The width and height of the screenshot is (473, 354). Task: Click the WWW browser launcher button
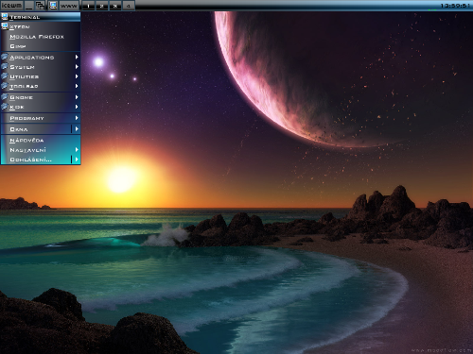tap(69, 6)
